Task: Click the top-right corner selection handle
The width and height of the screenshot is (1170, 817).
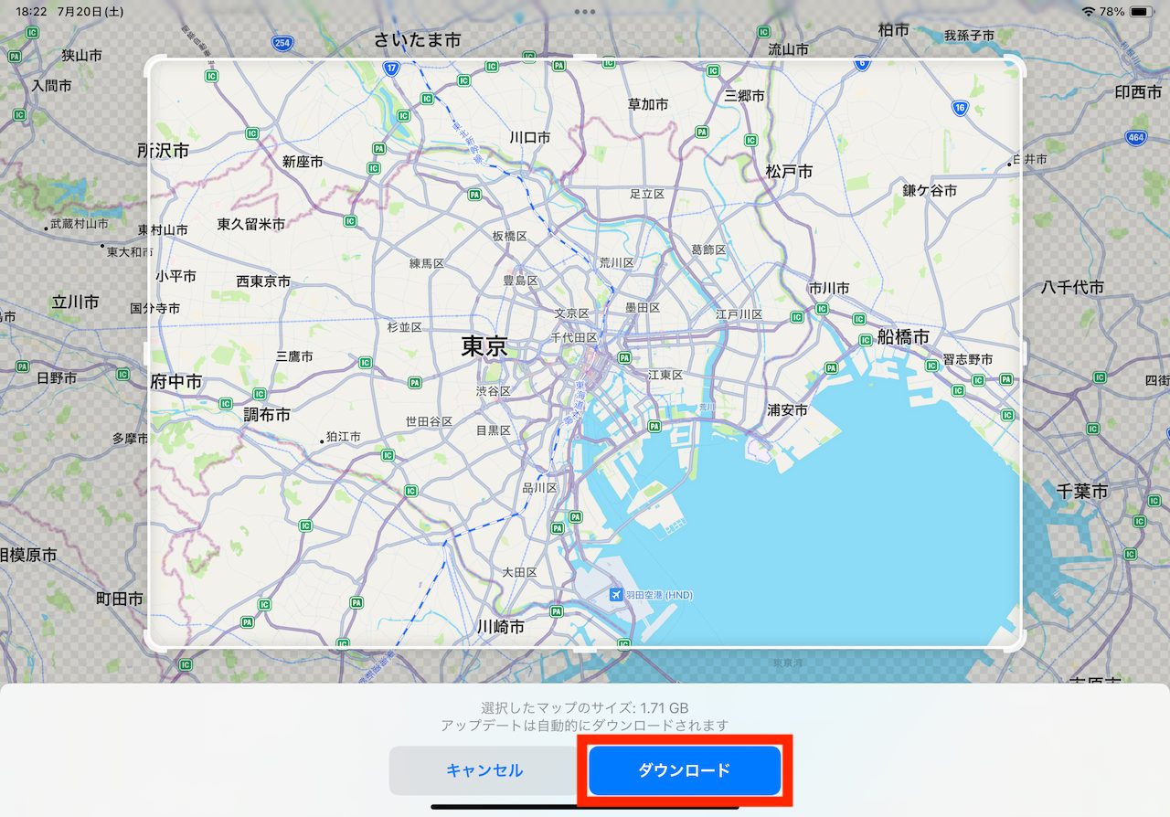Action: pos(1015,64)
